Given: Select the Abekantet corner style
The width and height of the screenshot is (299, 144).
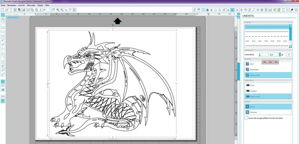Looking at the screenshot, I should [268, 70].
